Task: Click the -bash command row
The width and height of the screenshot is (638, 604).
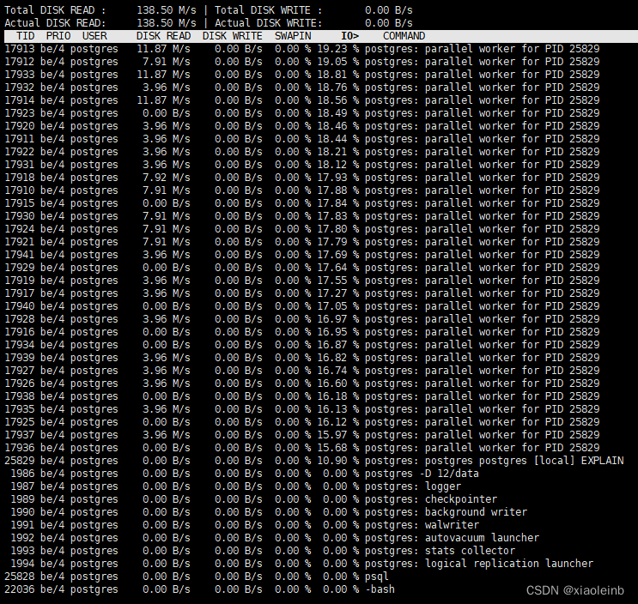Action: pos(199,589)
